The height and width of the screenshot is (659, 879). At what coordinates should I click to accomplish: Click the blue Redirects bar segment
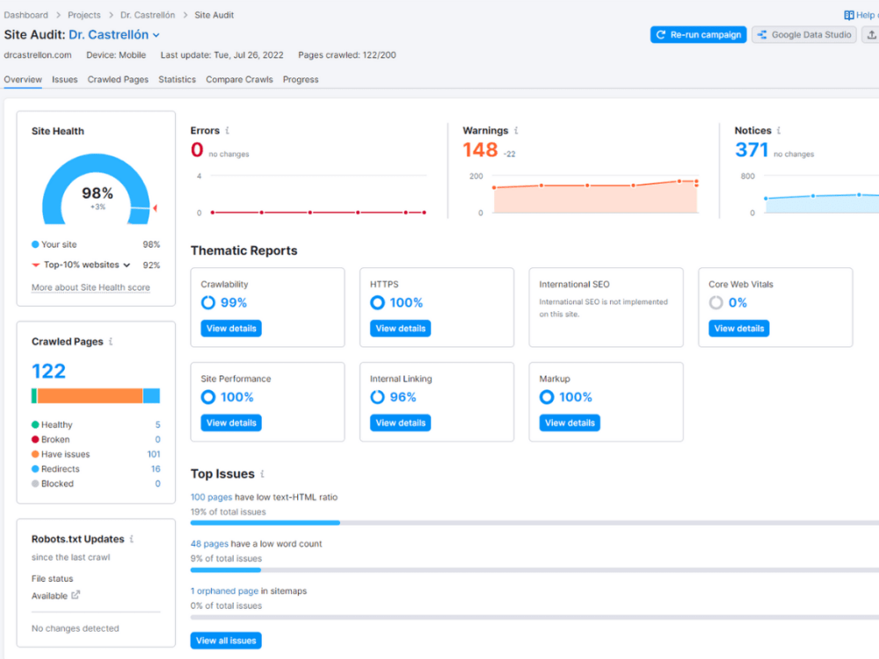(x=151, y=395)
